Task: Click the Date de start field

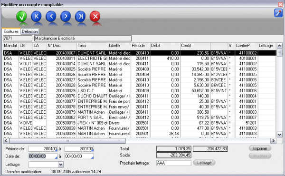Action: point(43,156)
